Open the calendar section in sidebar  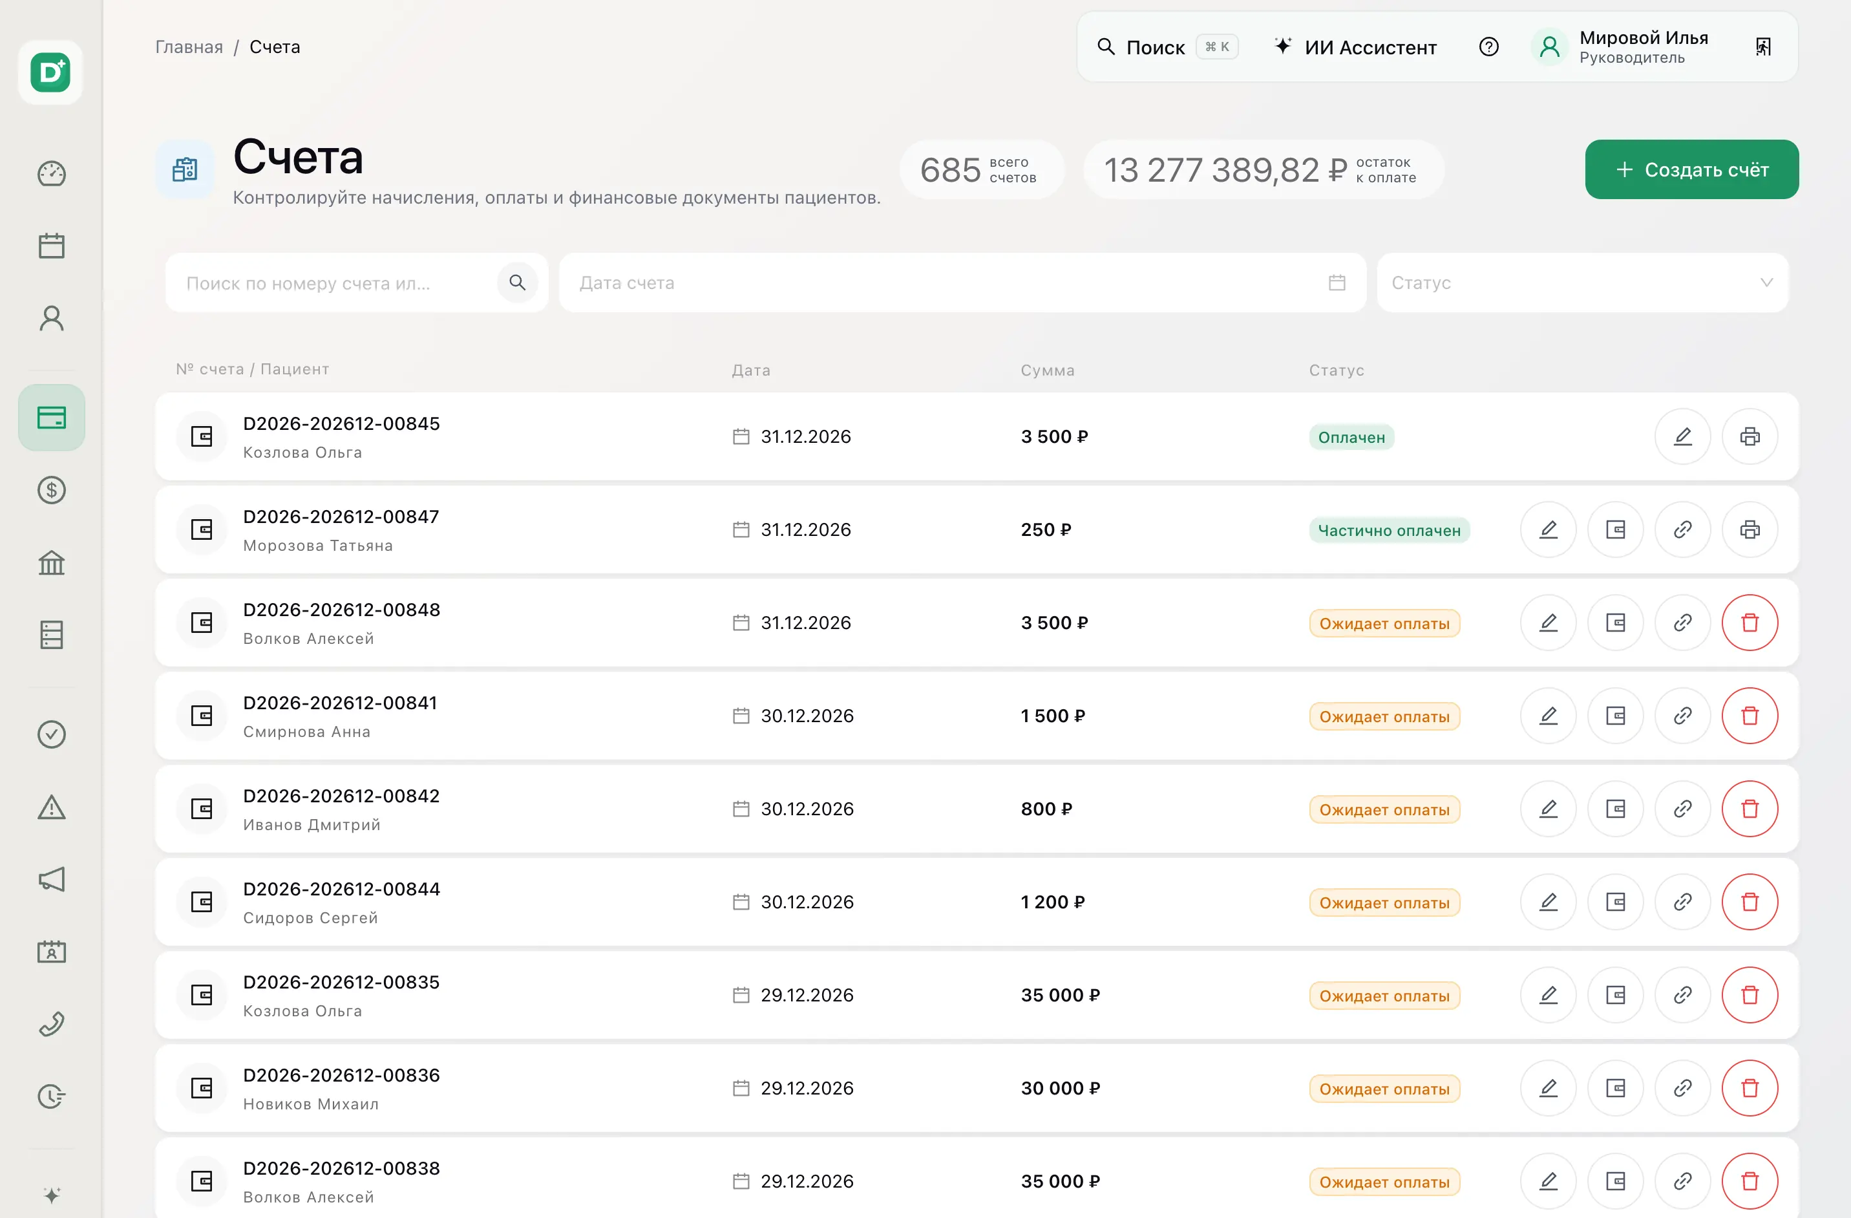tap(51, 246)
